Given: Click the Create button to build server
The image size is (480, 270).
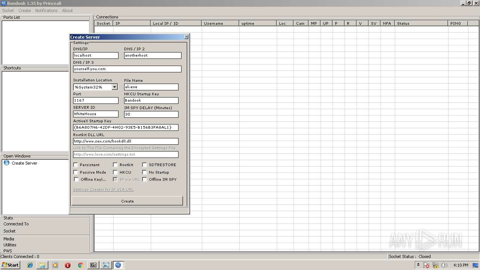Looking at the screenshot, I should (127, 201).
